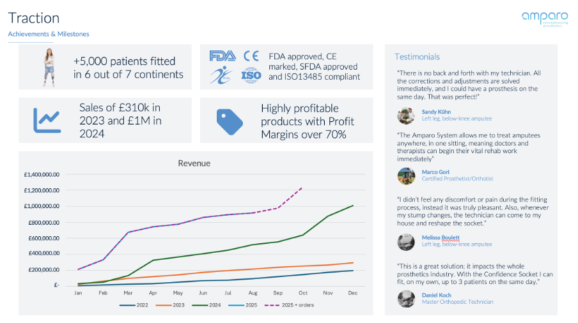This screenshot has height=323, width=578.
Task: Click the CE mark icon
Action: click(251, 56)
